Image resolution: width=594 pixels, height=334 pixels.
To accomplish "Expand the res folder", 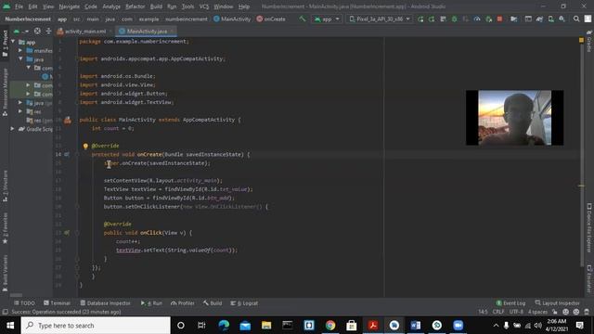I will tap(20, 111).
